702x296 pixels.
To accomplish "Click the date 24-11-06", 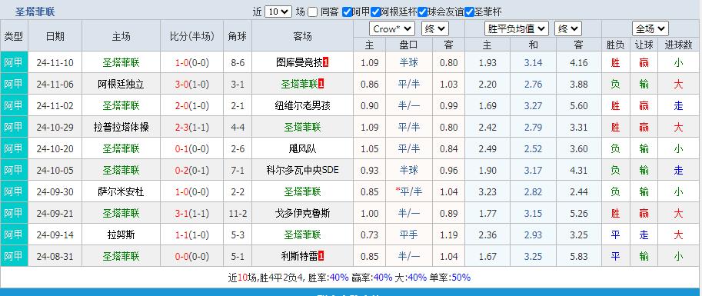I will [x=55, y=85].
